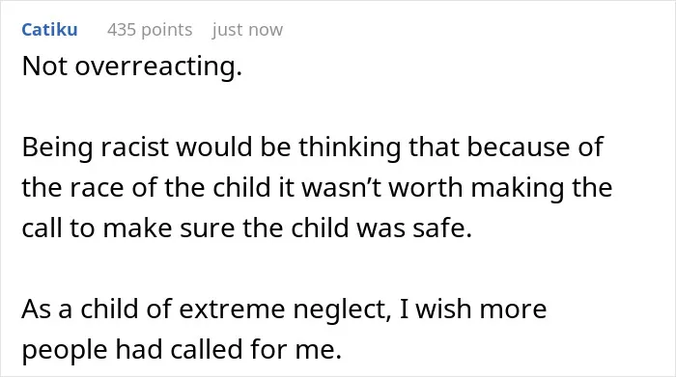Open the Catiku user profile link
The height and width of the screenshot is (377, 676).
tap(49, 30)
